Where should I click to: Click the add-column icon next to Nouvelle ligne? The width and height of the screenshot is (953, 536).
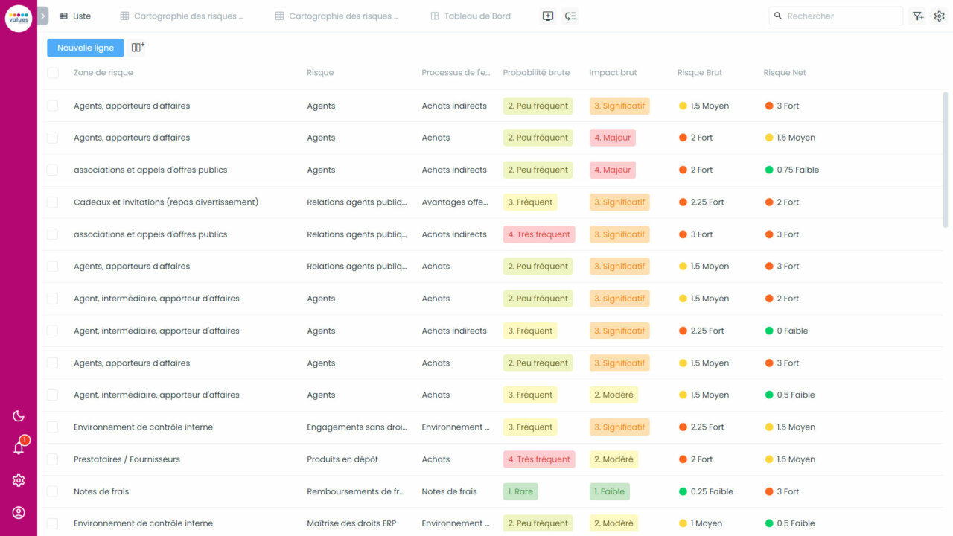(137, 46)
